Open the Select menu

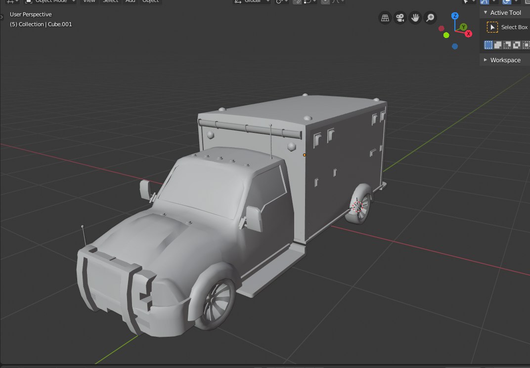tap(111, 1)
